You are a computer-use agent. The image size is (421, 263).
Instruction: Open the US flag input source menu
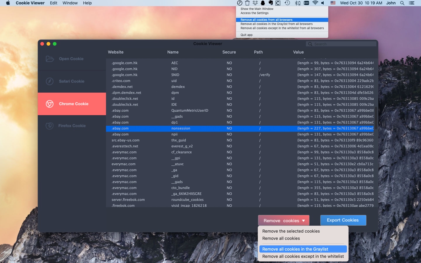tap(333, 3)
